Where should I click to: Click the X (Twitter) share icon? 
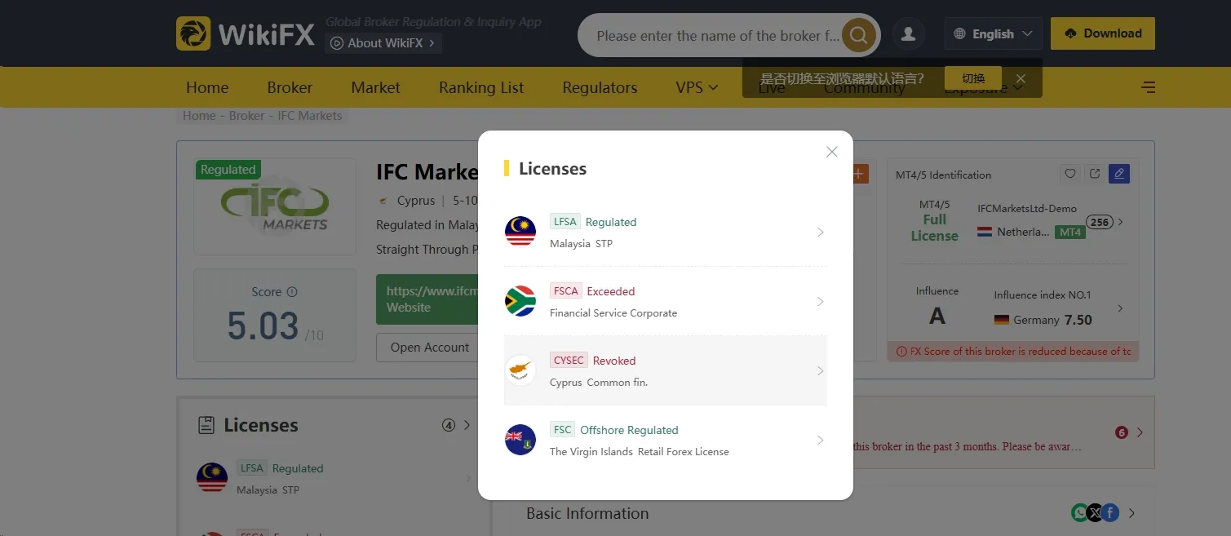(1095, 513)
